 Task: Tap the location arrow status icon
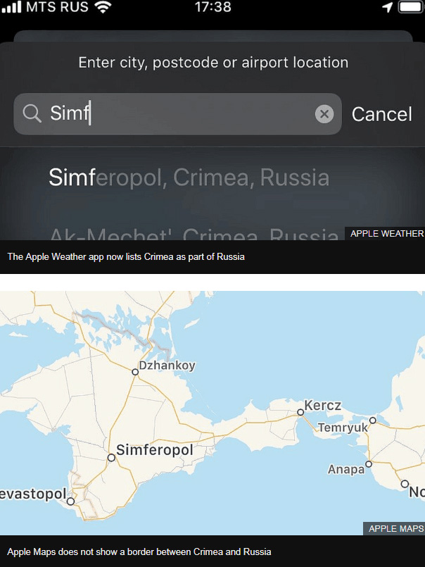point(388,7)
